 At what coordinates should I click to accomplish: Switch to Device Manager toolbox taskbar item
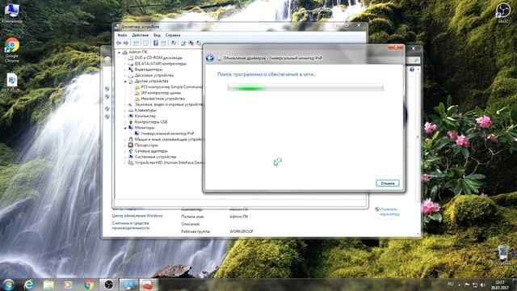coord(148,285)
